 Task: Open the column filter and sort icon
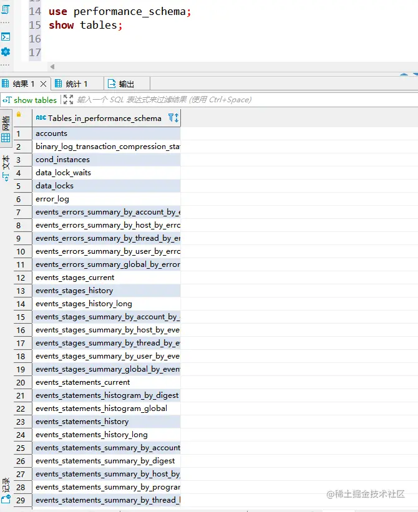[173, 118]
